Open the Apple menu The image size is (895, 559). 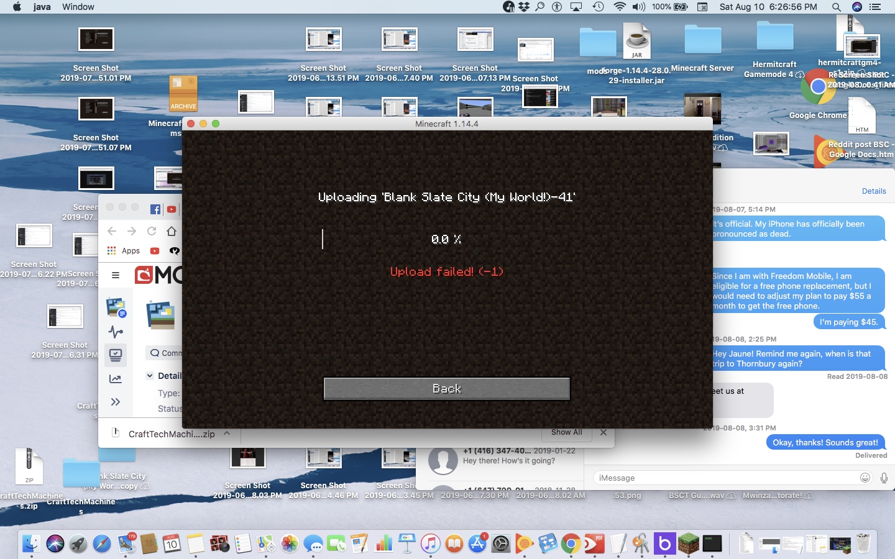(x=17, y=7)
